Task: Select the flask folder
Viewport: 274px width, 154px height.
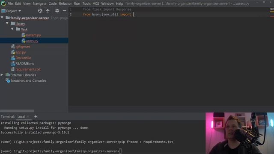Action: tap(24, 30)
